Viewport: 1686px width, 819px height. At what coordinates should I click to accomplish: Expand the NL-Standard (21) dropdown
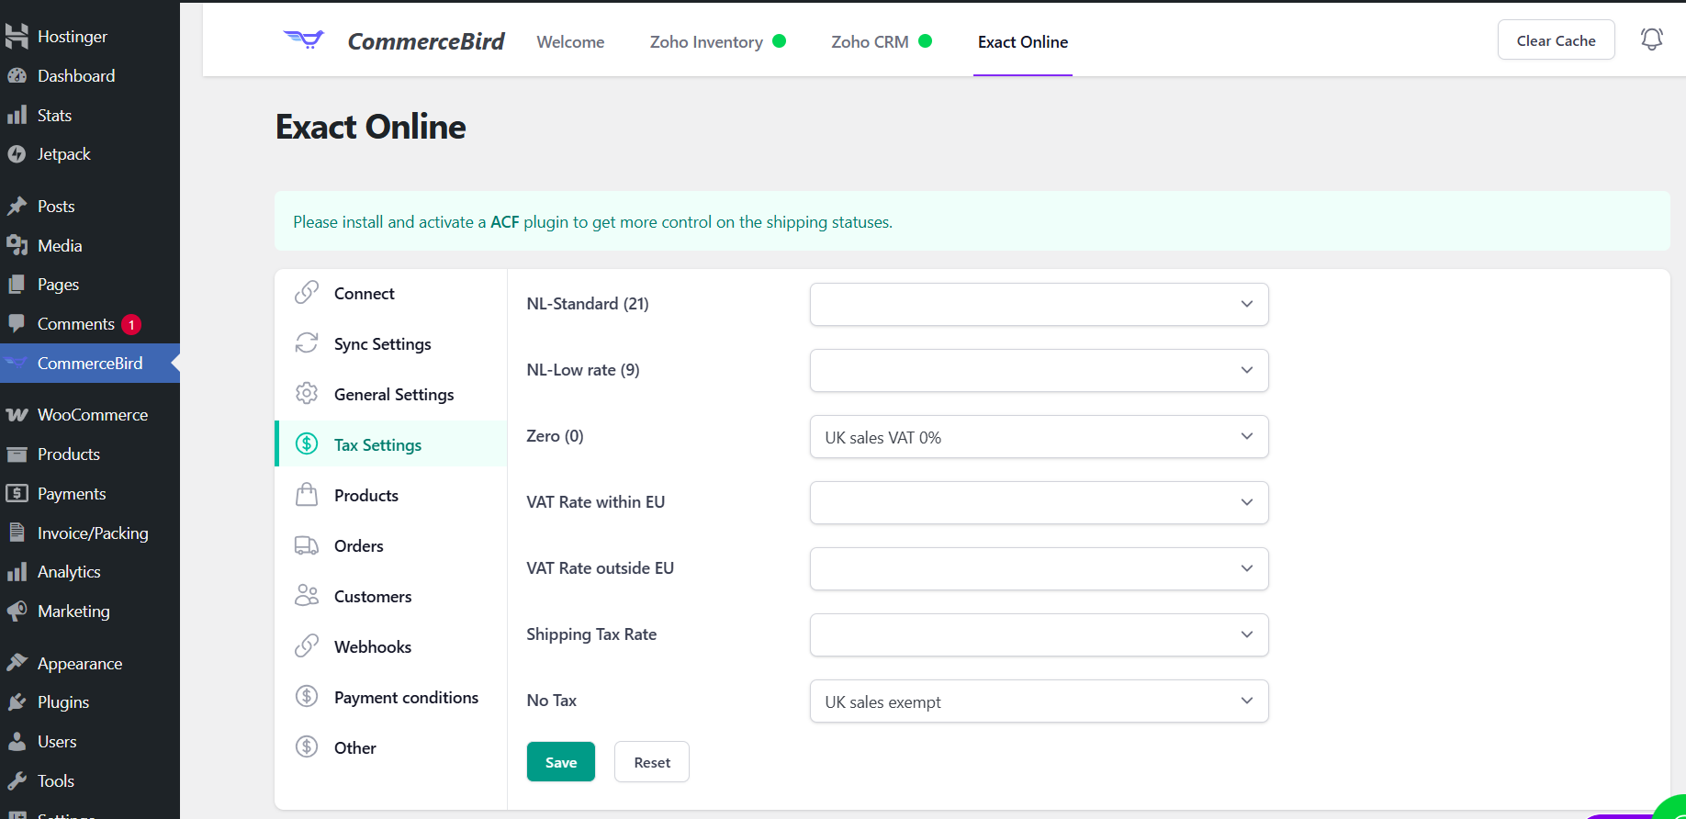point(1039,304)
